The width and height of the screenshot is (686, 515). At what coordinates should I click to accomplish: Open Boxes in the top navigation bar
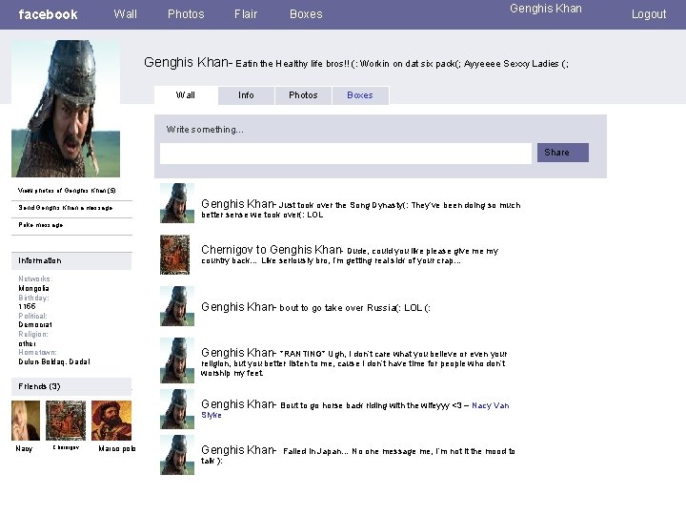[306, 14]
